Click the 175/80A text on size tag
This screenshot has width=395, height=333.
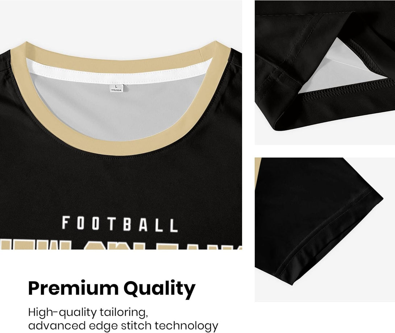pyautogui.click(x=116, y=90)
